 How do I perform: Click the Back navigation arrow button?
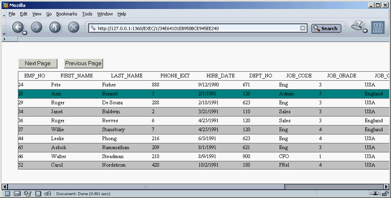click(x=18, y=27)
